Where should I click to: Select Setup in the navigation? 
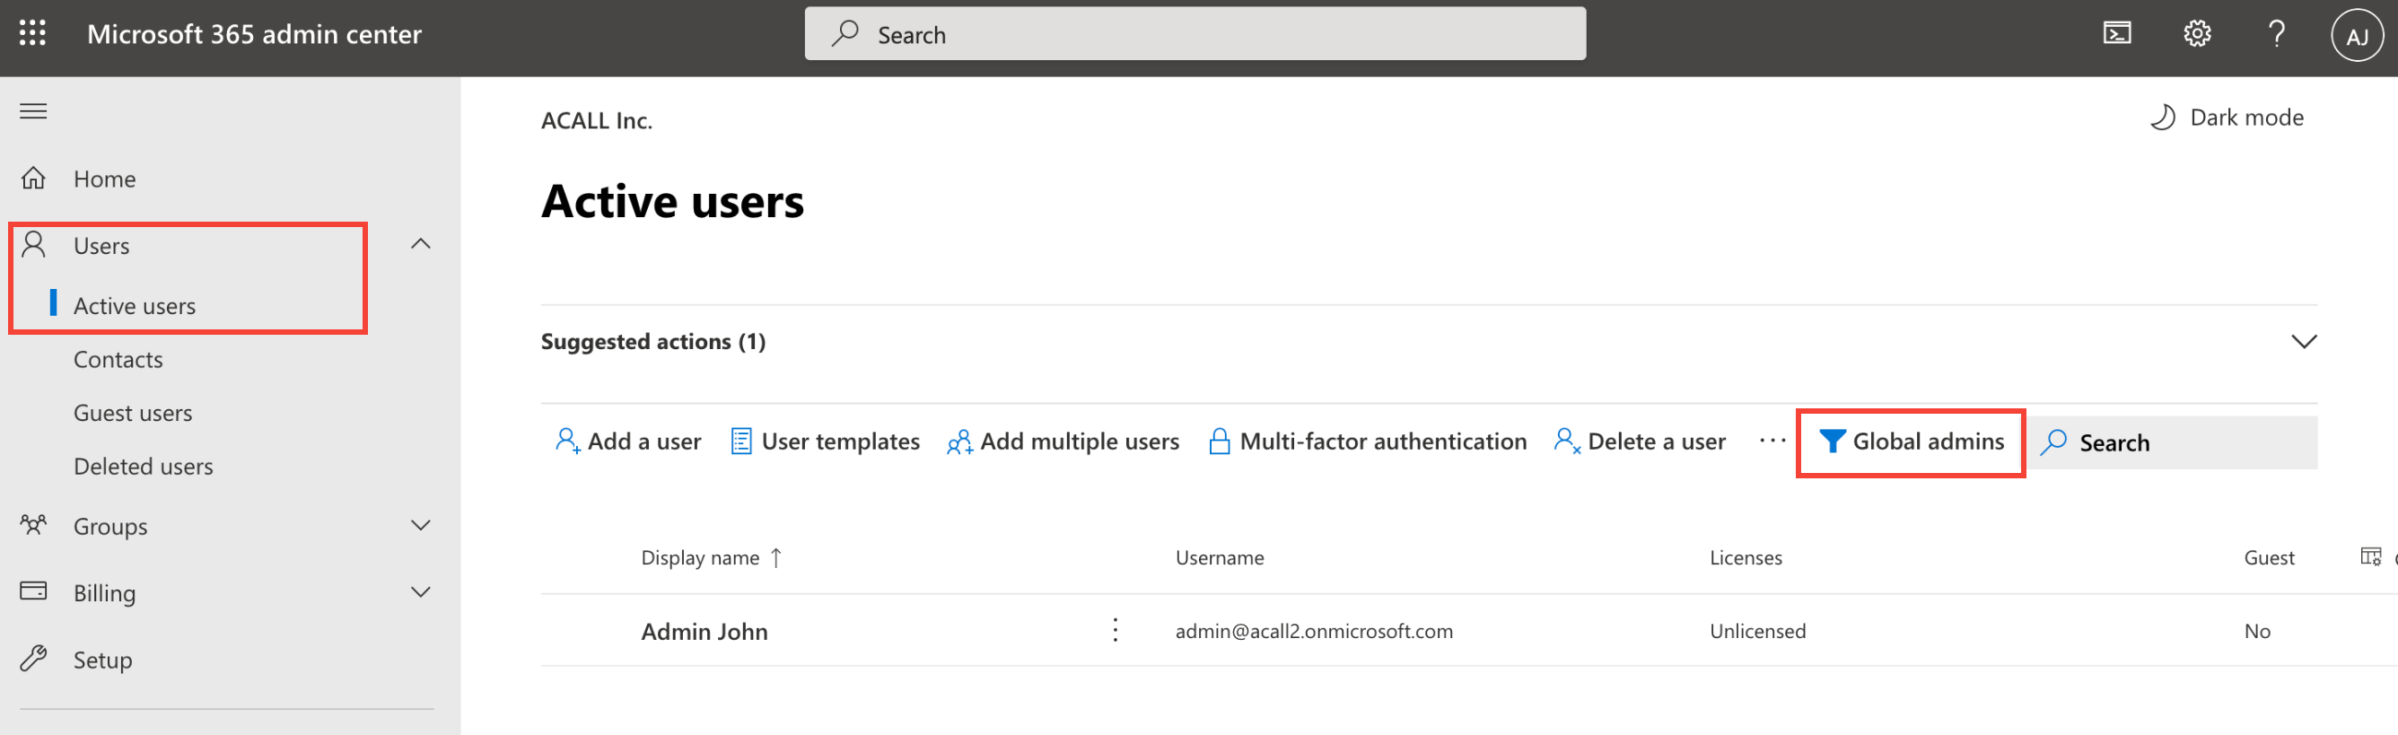tap(102, 660)
